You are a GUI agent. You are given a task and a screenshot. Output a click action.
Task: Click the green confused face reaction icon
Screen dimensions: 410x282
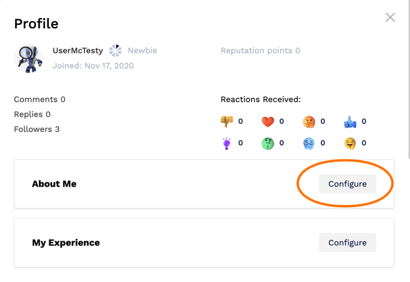[268, 143]
